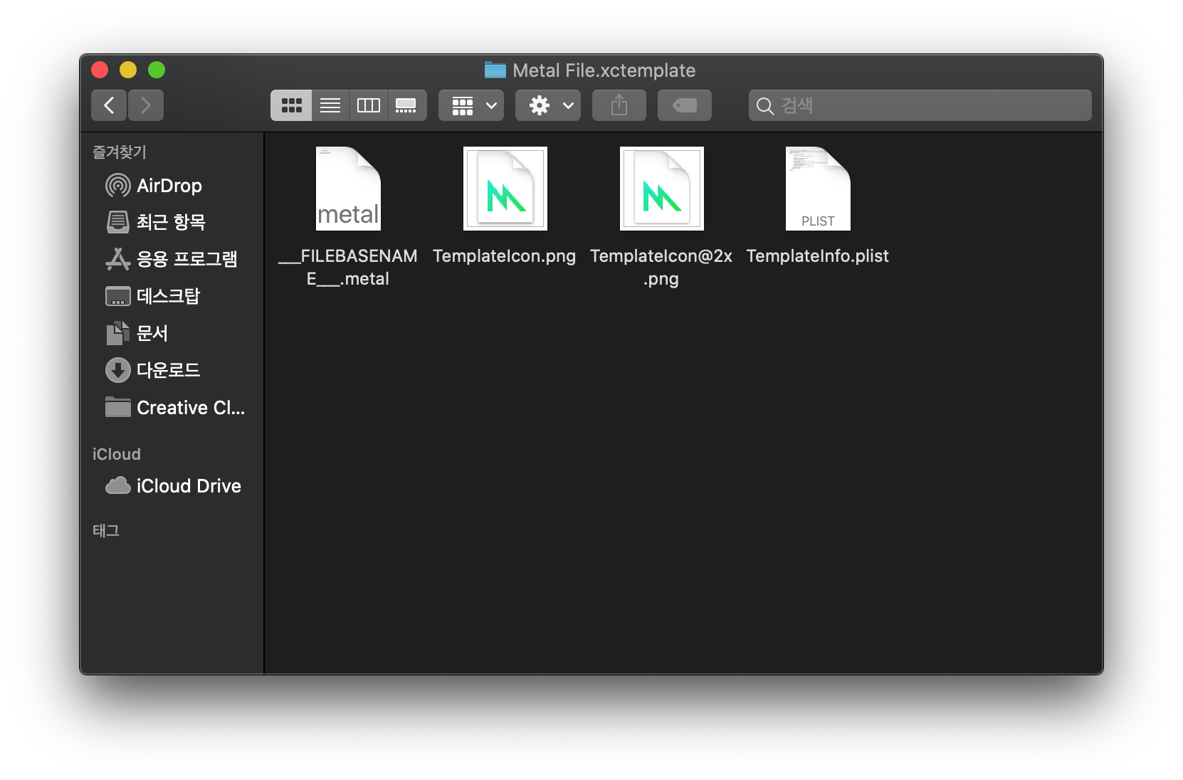The height and width of the screenshot is (780, 1183).
Task: Close the window with the red button
Action: click(x=100, y=70)
